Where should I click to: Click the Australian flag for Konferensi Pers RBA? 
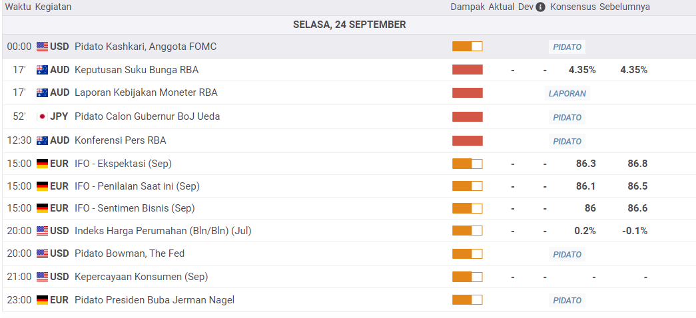point(42,140)
